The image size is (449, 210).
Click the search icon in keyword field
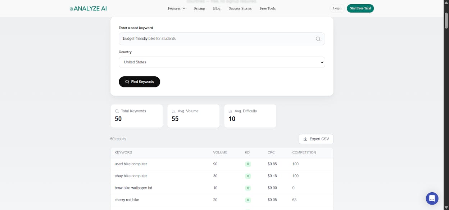tap(318, 39)
